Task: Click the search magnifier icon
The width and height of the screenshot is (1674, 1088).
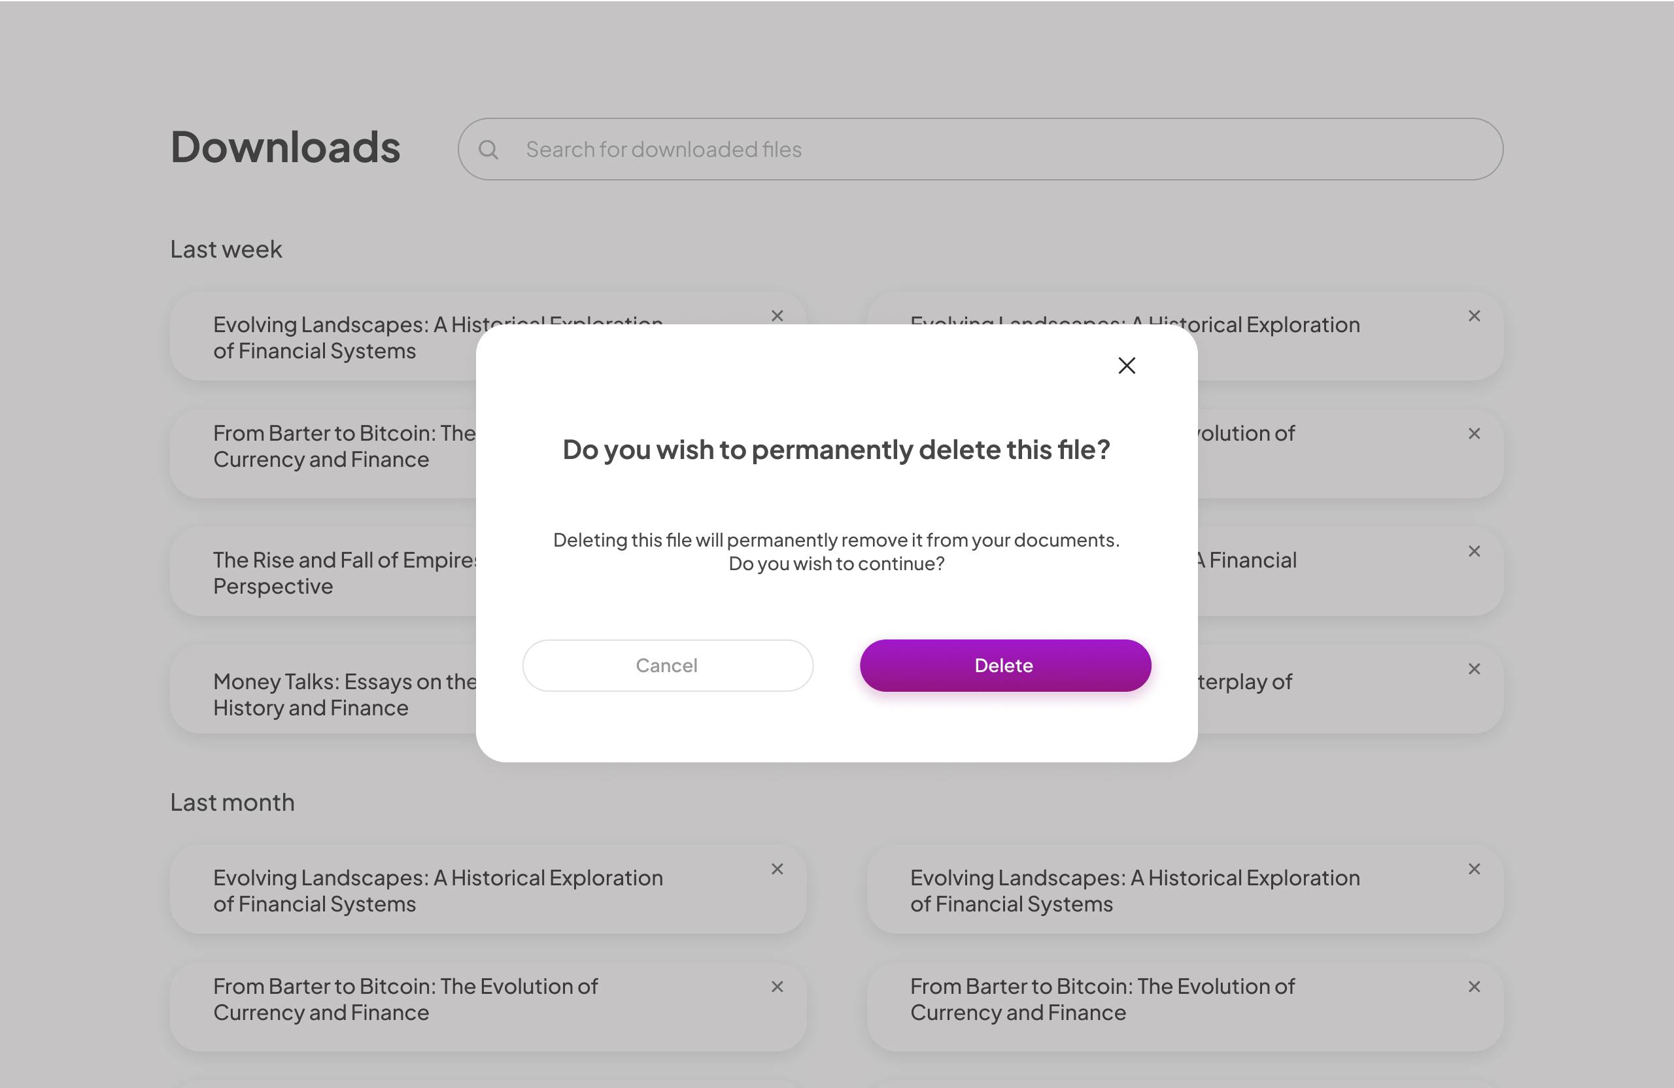Action: [490, 149]
